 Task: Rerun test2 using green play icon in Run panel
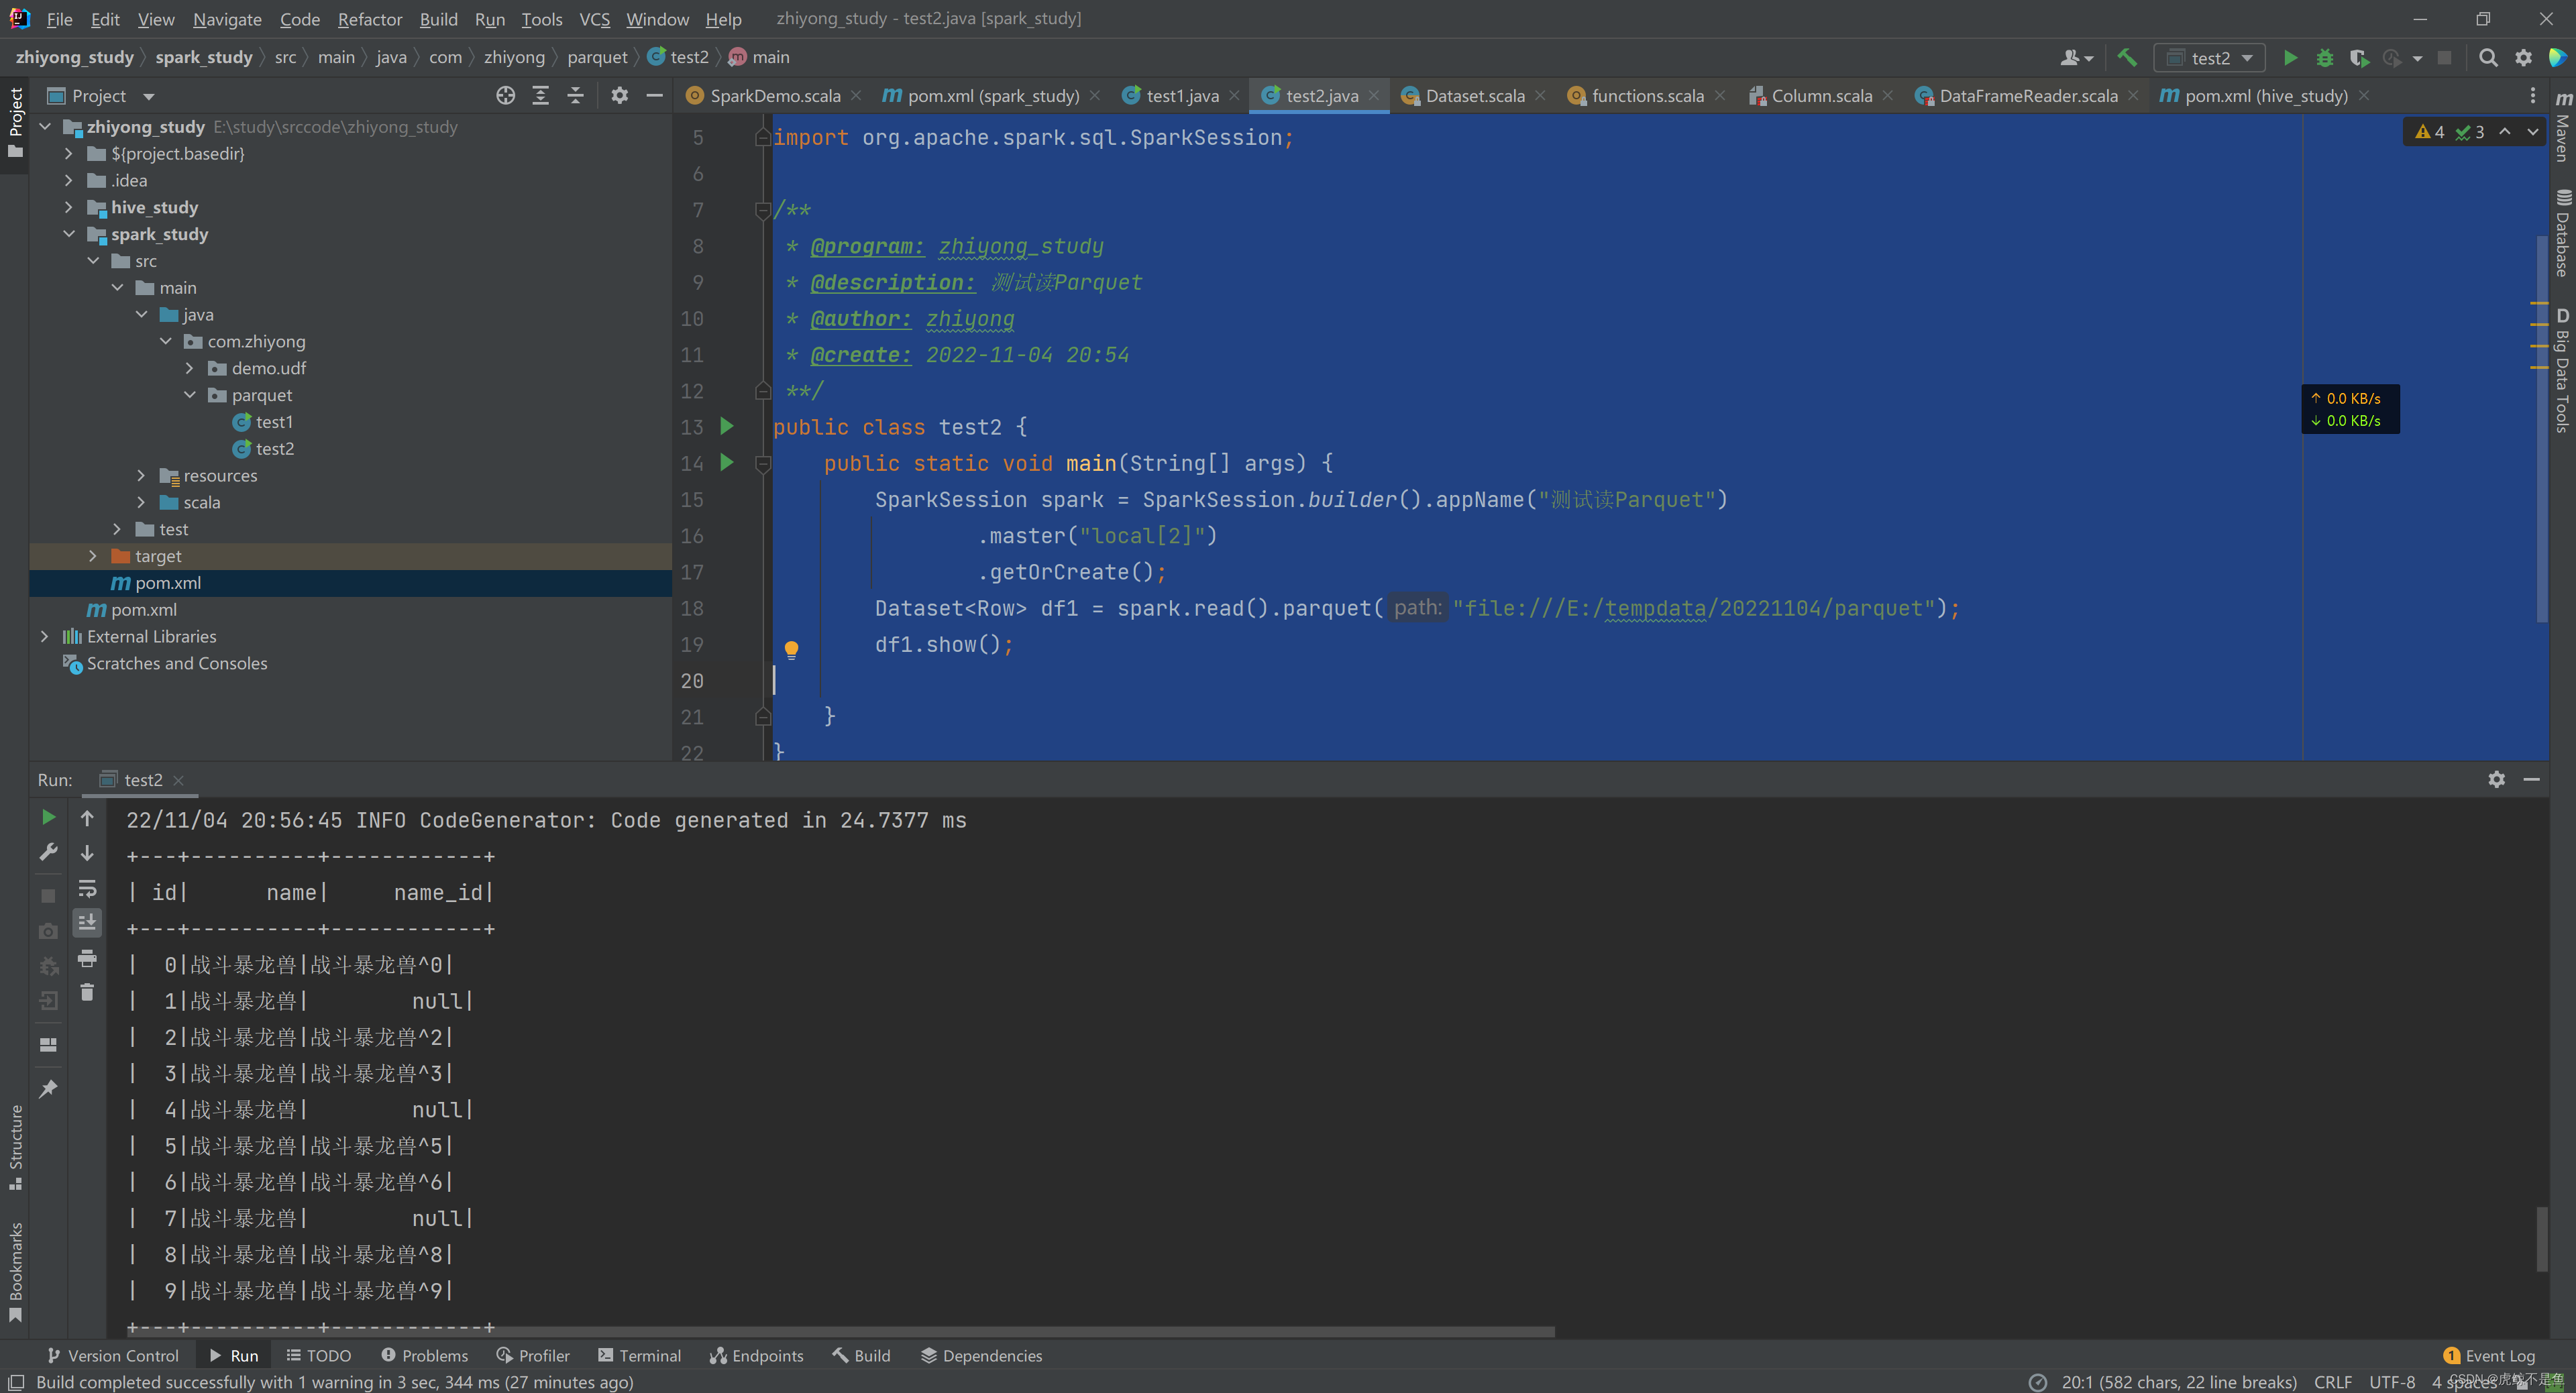click(x=48, y=817)
